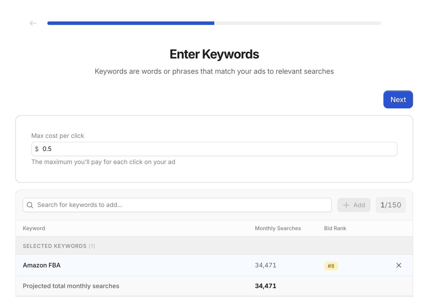432x297 pixels.
Task: Click the 1/150 keyword counter
Action: tap(391, 205)
